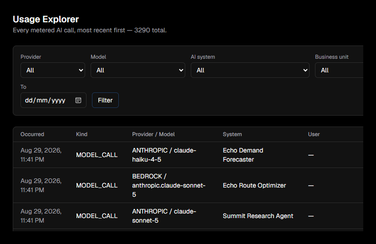Click the Provider / Model column header

(153, 134)
